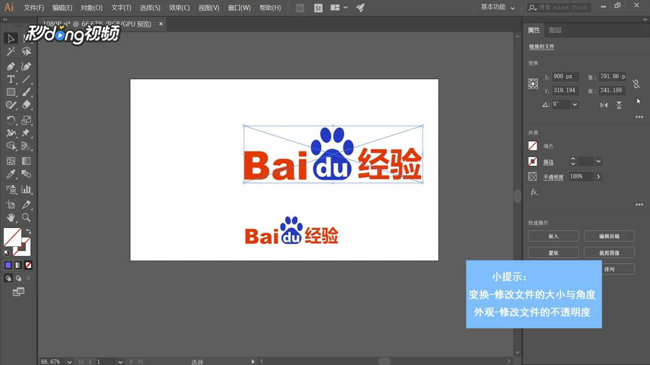Open the 基本功能 workspace dropdown
The width and height of the screenshot is (650, 365).
click(x=498, y=7)
